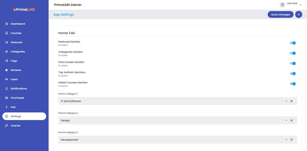Click the Dashboard icon in sidebar

tap(7, 24)
